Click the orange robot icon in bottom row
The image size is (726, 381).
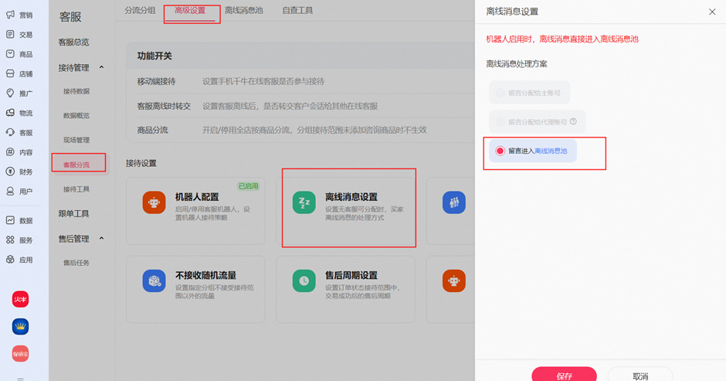[x=454, y=281]
